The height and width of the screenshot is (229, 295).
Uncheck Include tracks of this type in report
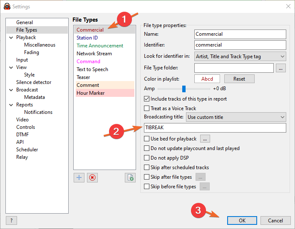pos(146,99)
